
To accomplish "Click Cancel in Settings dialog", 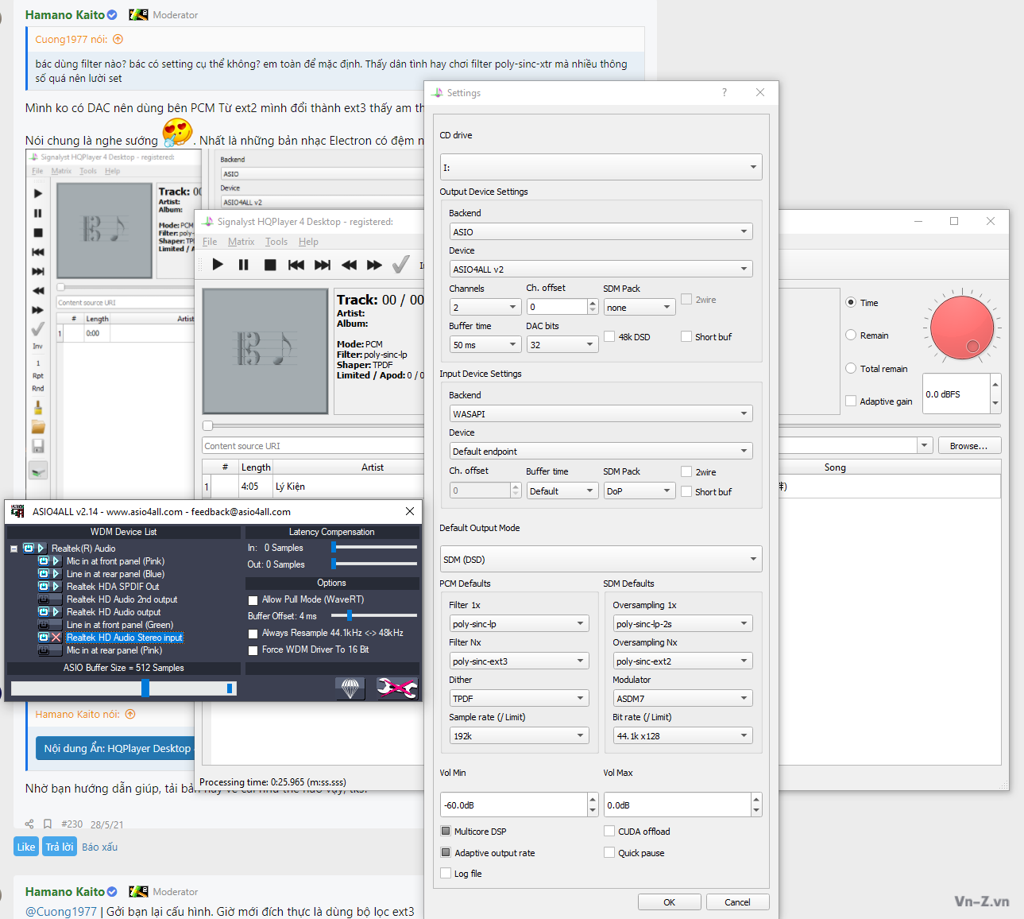I will pos(737,902).
